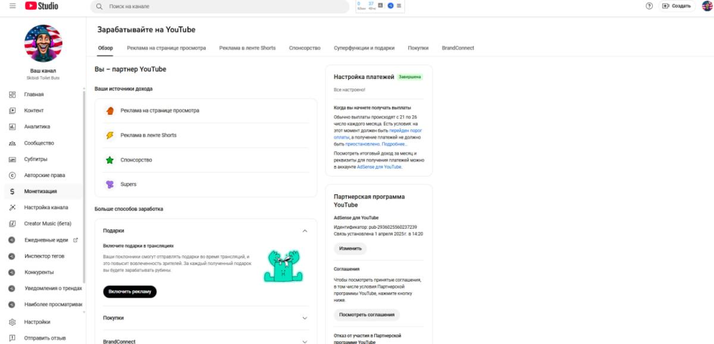This screenshot has height=344, width=714.
Task: Click the Вы – партнер YouTube heading
Action: coord(130,70)
